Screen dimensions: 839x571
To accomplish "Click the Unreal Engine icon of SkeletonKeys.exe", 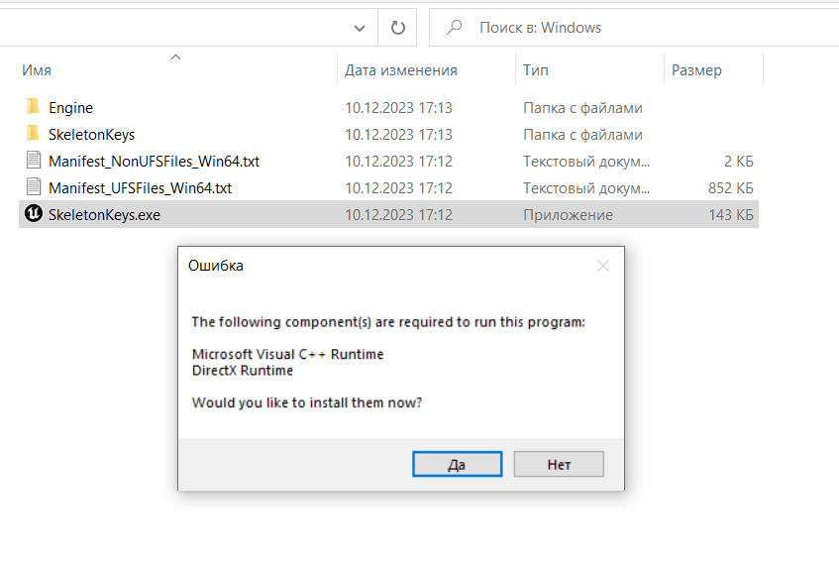I will click(x=33, y=214).
